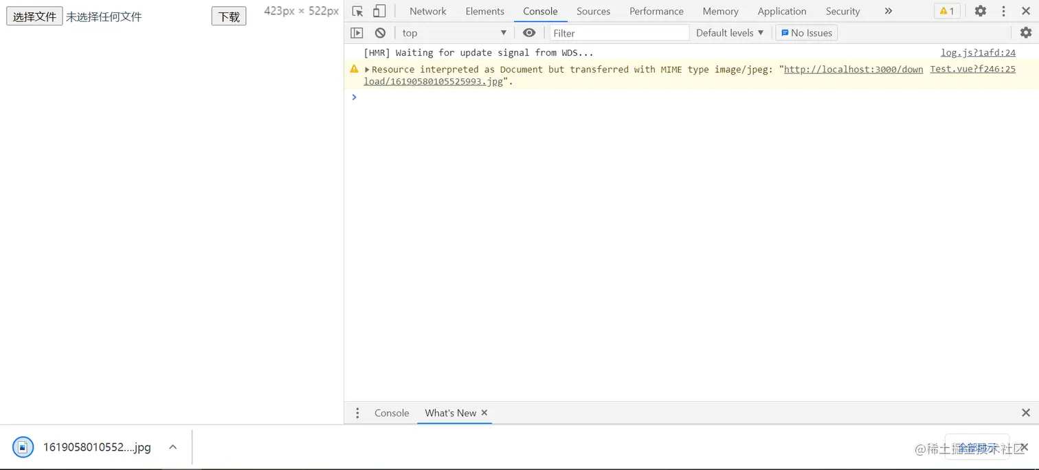Screen dimensions: 1039x470
Task: Click the HMR waiting log message
Action: click(478, 53)
